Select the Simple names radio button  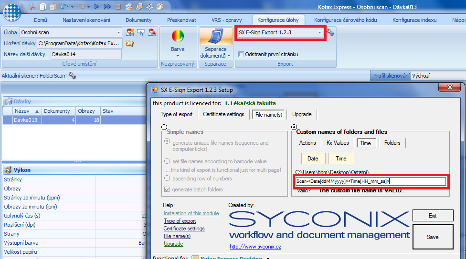pos(164,127)
